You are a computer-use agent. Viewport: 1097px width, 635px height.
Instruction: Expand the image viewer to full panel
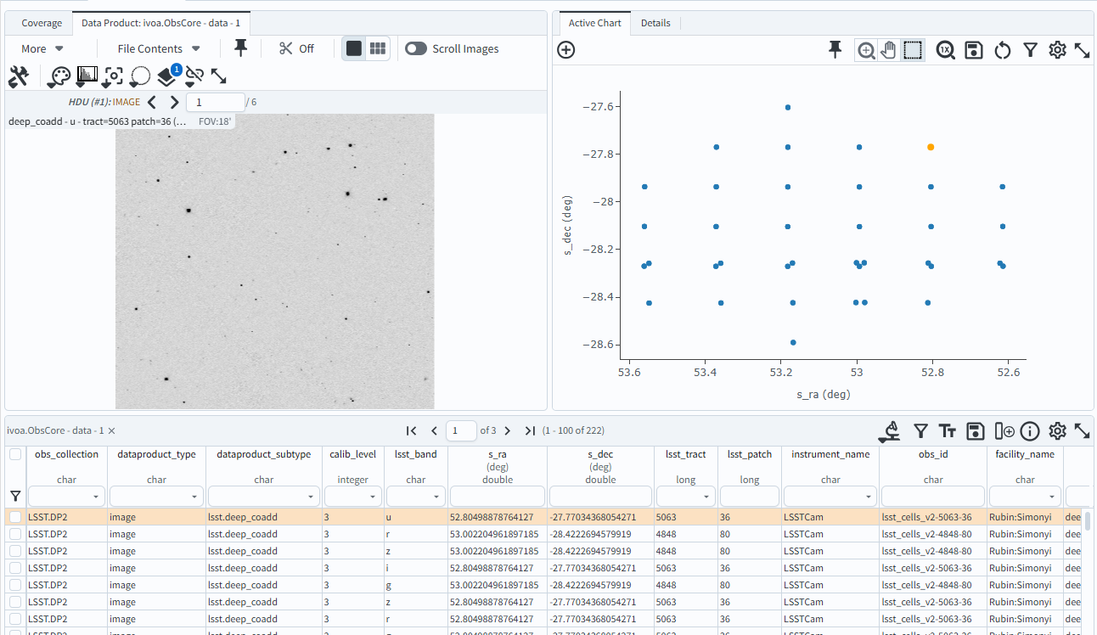218,76
